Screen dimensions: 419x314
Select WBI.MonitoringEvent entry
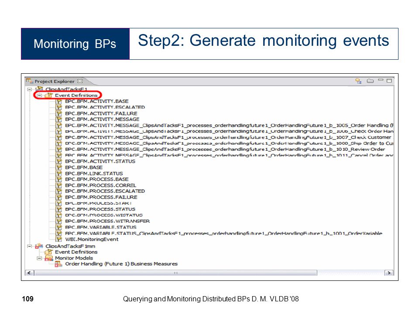click(x=92, y=239)
